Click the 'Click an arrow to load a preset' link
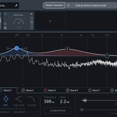Viewport: 117px width, 117px height. [x=91, y=5]
